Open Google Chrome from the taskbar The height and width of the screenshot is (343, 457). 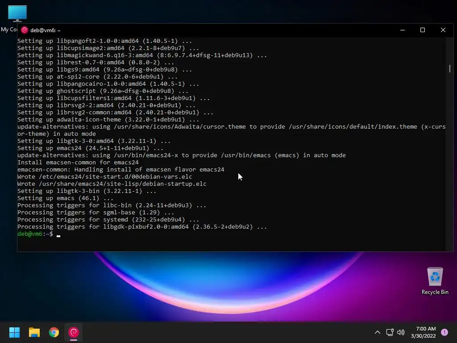[x=54, y=332]
